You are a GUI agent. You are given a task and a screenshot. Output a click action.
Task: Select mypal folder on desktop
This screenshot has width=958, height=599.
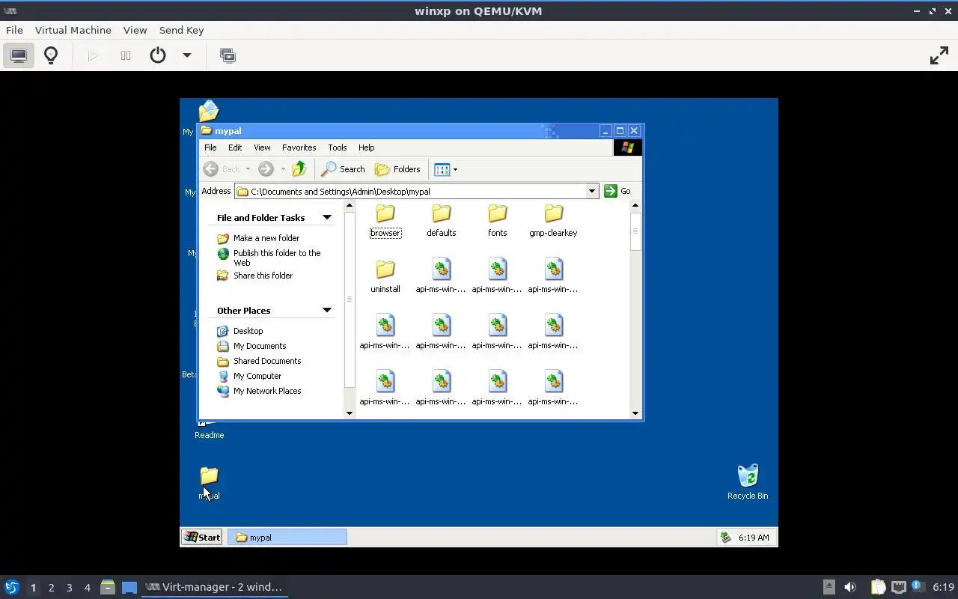click(x=209, y=483)
